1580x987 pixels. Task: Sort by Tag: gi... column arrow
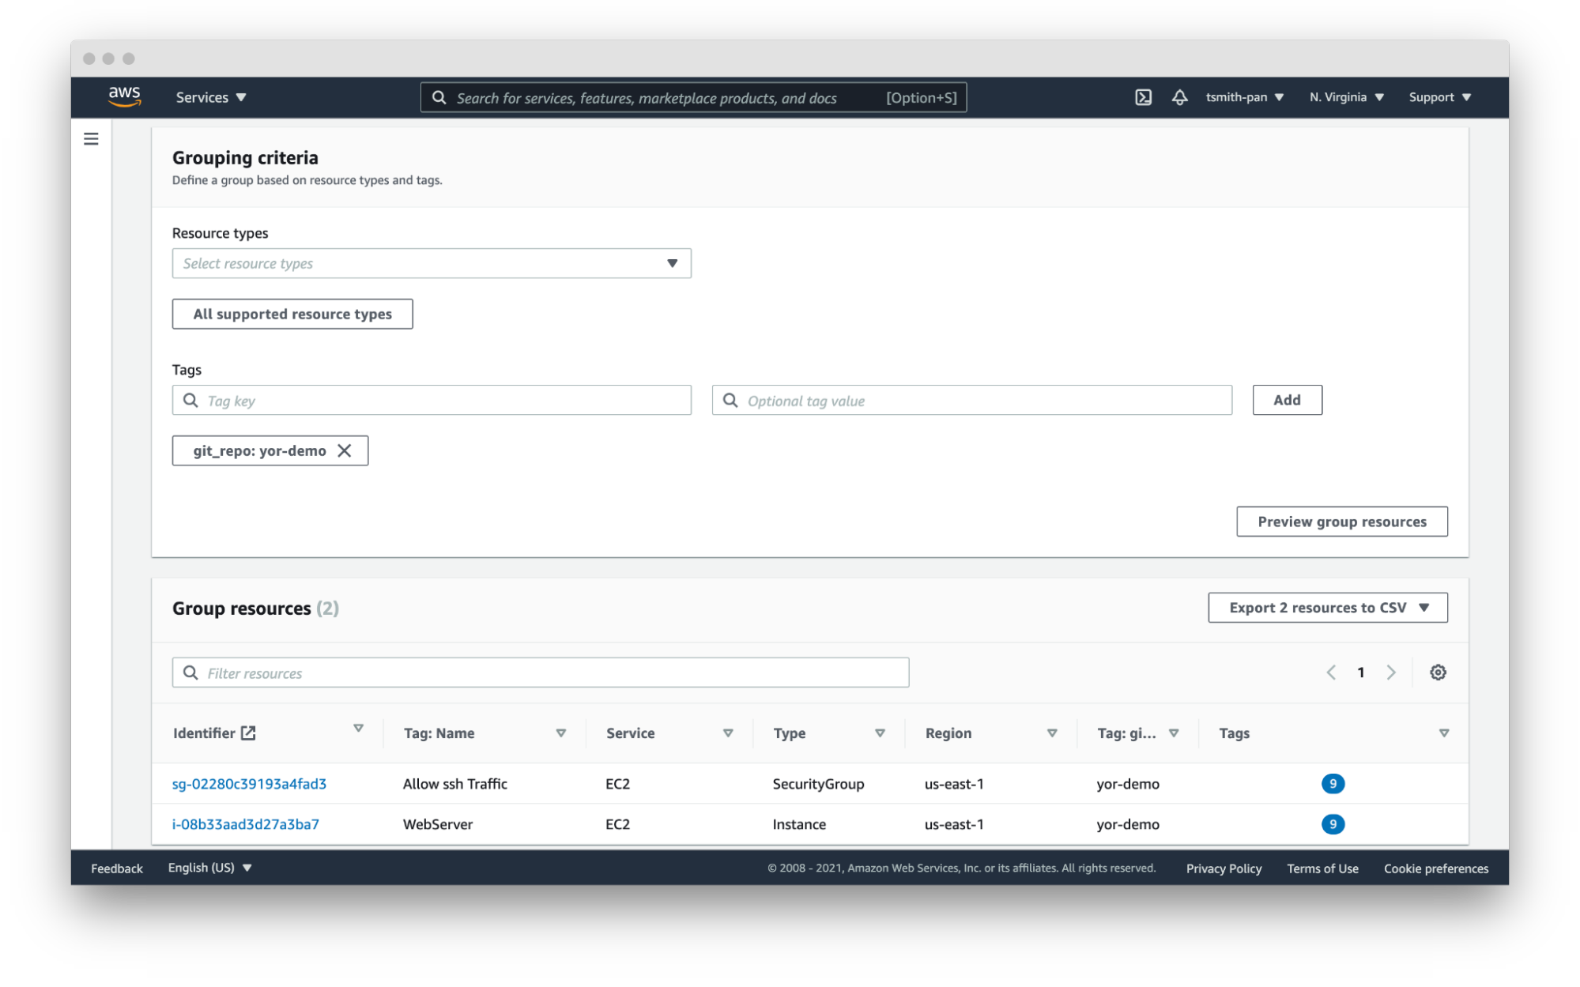(1173, 733)
